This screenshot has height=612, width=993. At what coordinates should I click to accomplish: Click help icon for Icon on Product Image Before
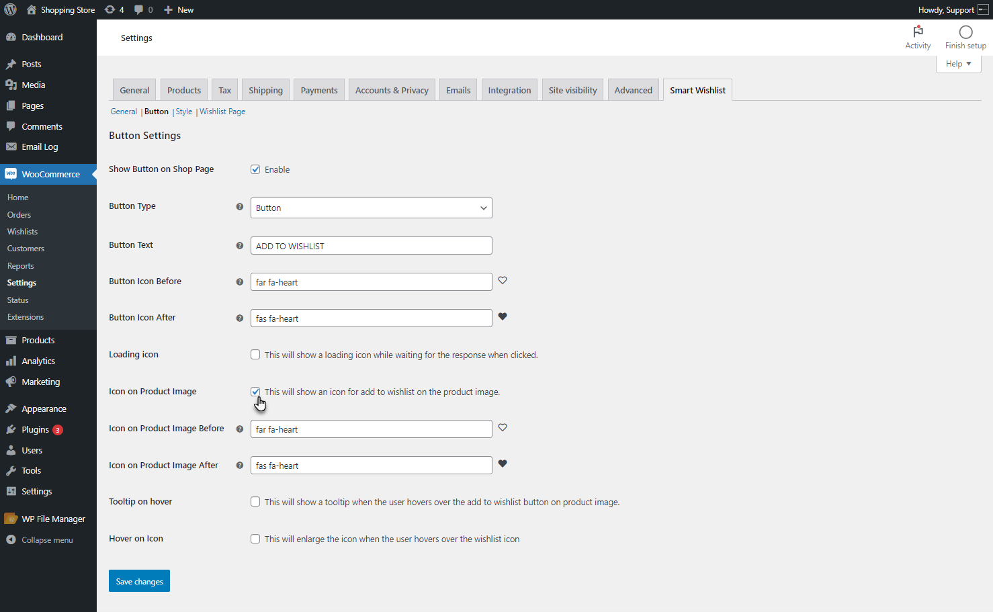tap(239, 429)
